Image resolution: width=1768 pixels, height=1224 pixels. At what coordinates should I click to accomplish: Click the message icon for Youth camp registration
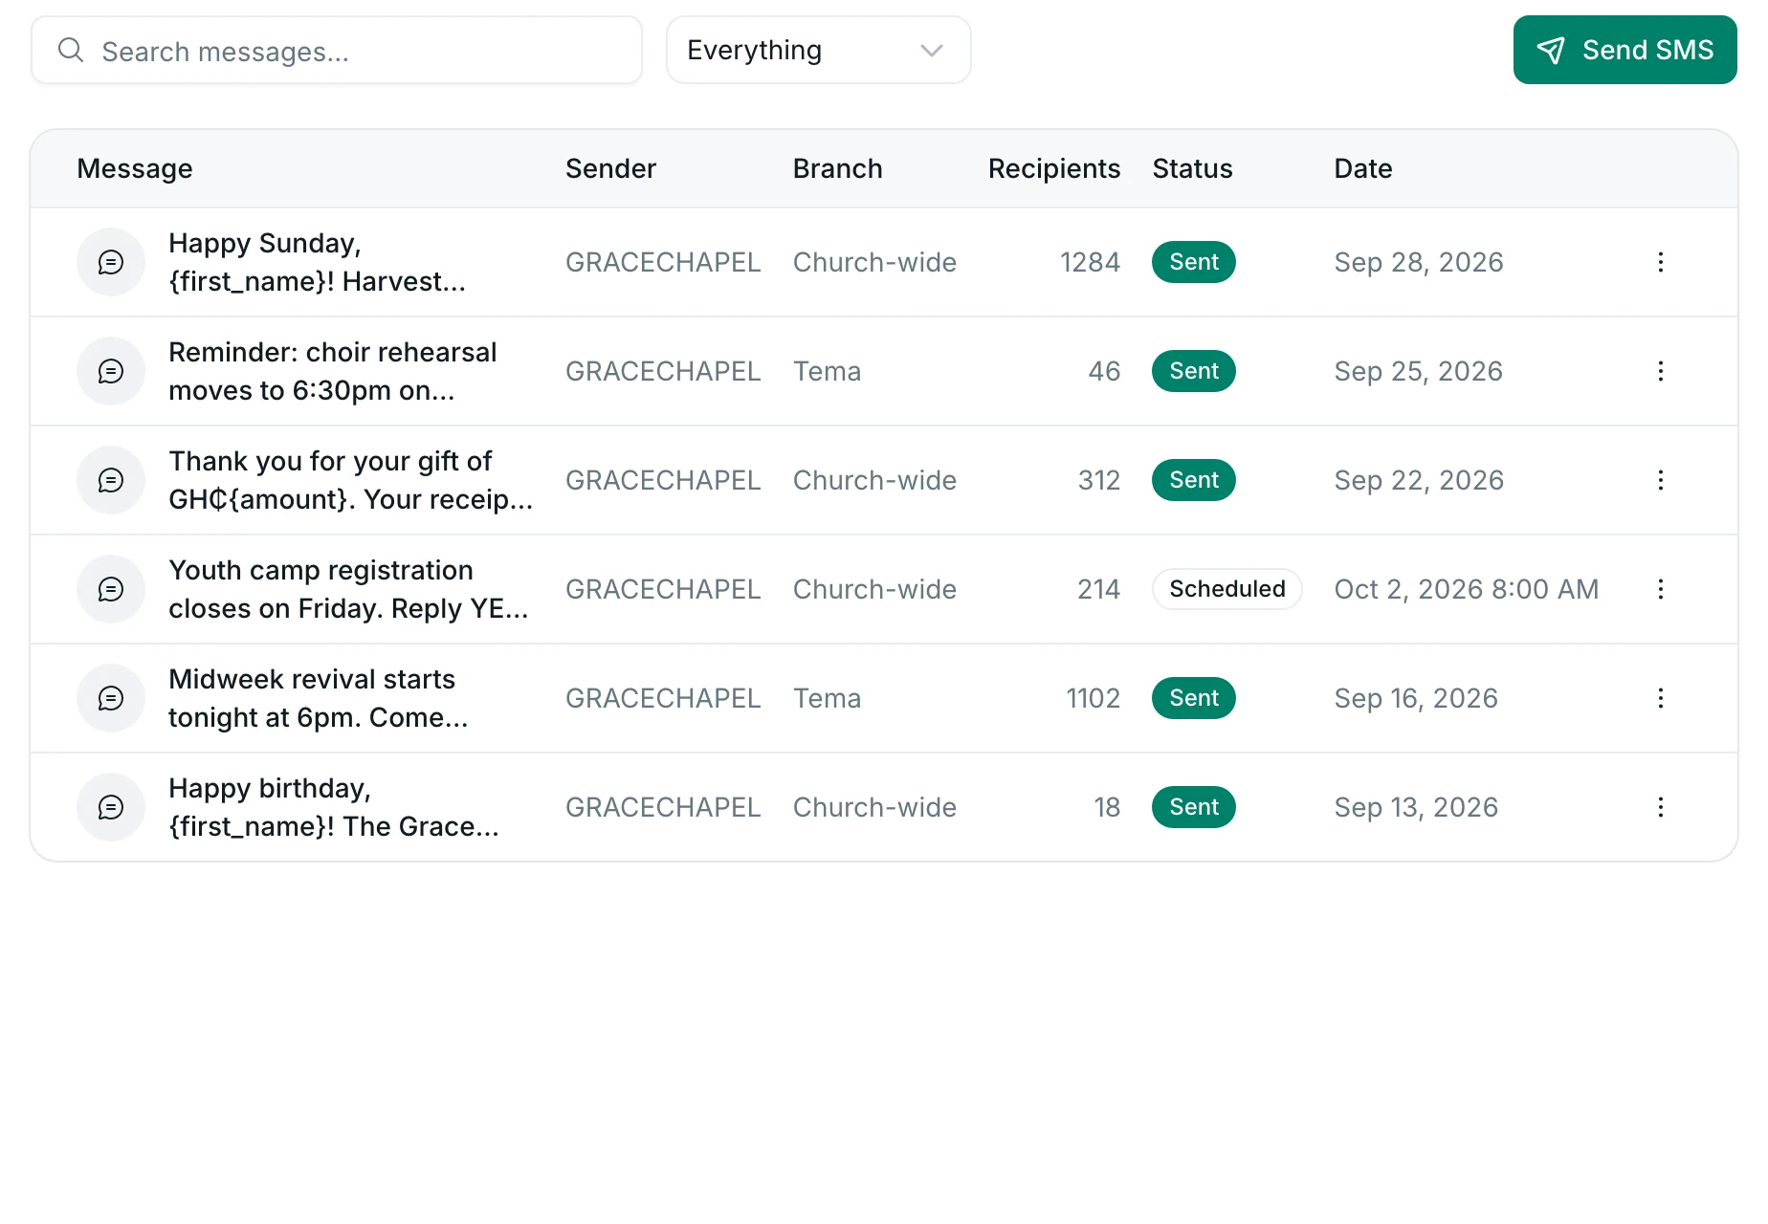point(111,589)
